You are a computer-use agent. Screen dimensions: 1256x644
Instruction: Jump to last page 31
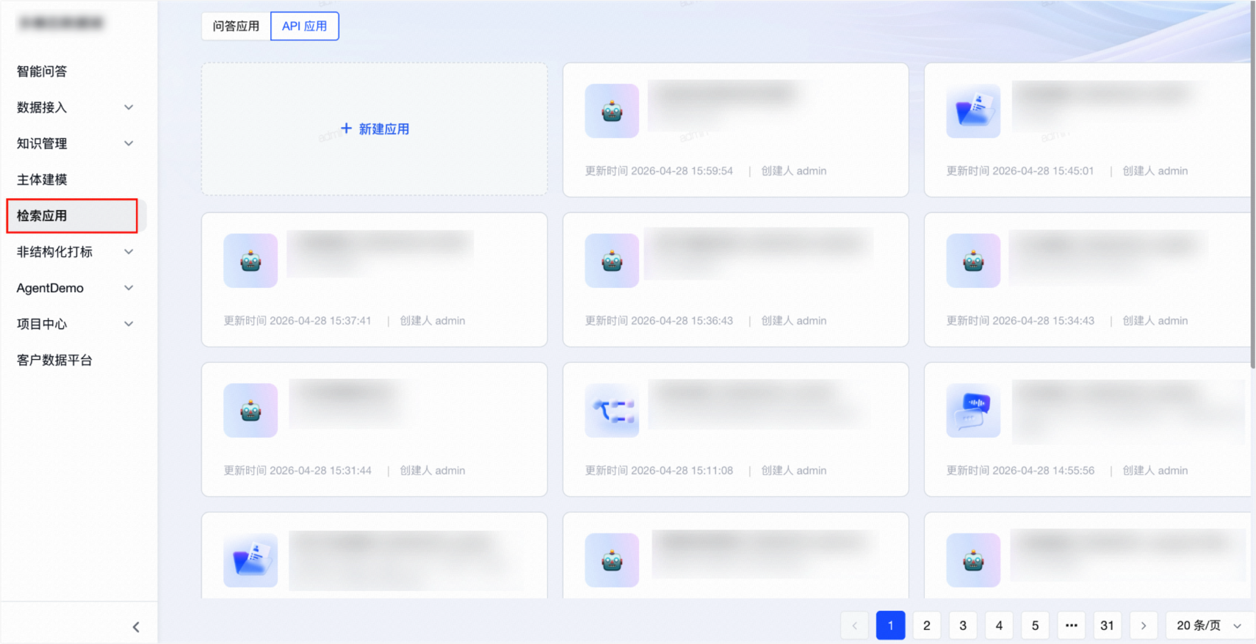point(1107,626)
